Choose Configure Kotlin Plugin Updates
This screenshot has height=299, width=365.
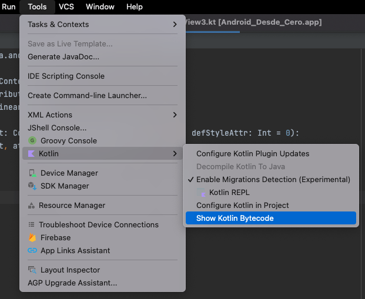pos(271,153)
